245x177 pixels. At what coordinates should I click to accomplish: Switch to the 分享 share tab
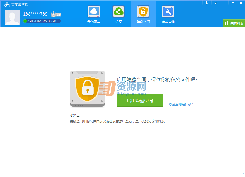(119, 14)
